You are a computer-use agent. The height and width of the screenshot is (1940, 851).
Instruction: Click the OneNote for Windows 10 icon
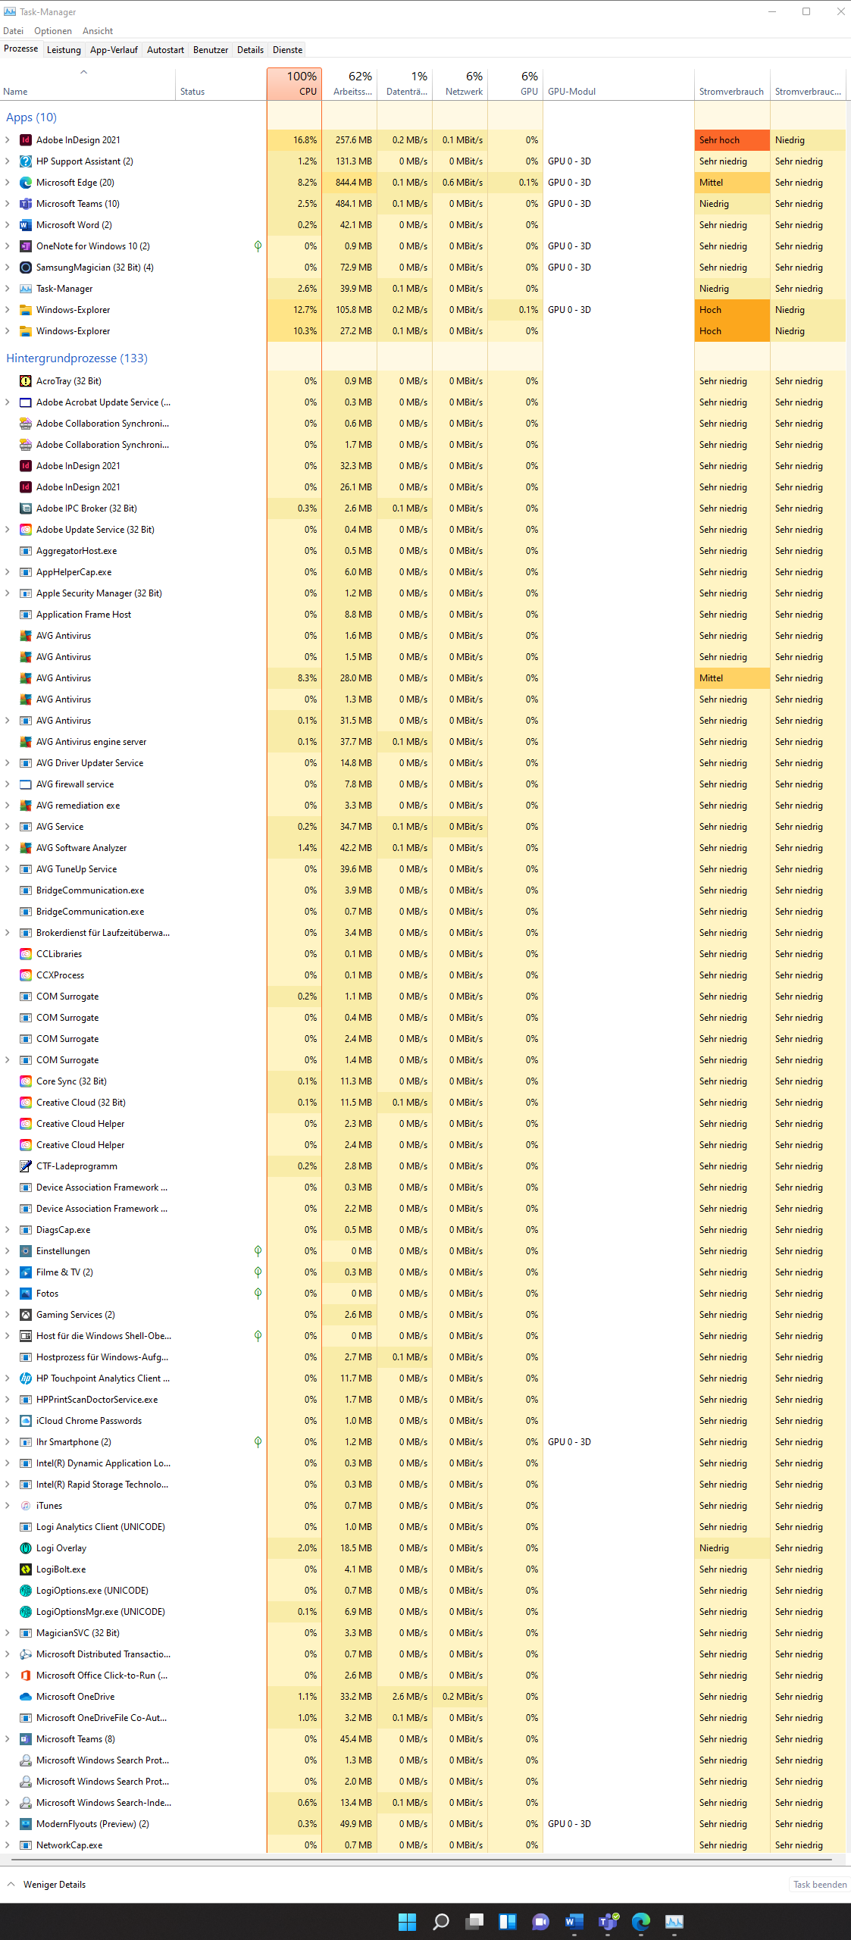(26, 246)
